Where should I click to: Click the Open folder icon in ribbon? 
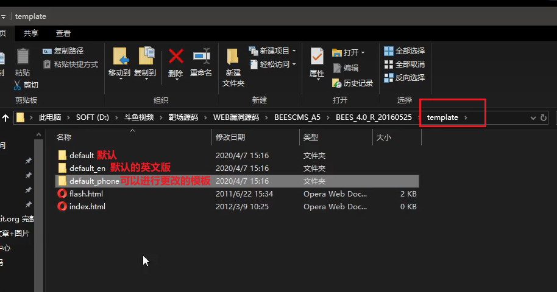pos(337,53)
